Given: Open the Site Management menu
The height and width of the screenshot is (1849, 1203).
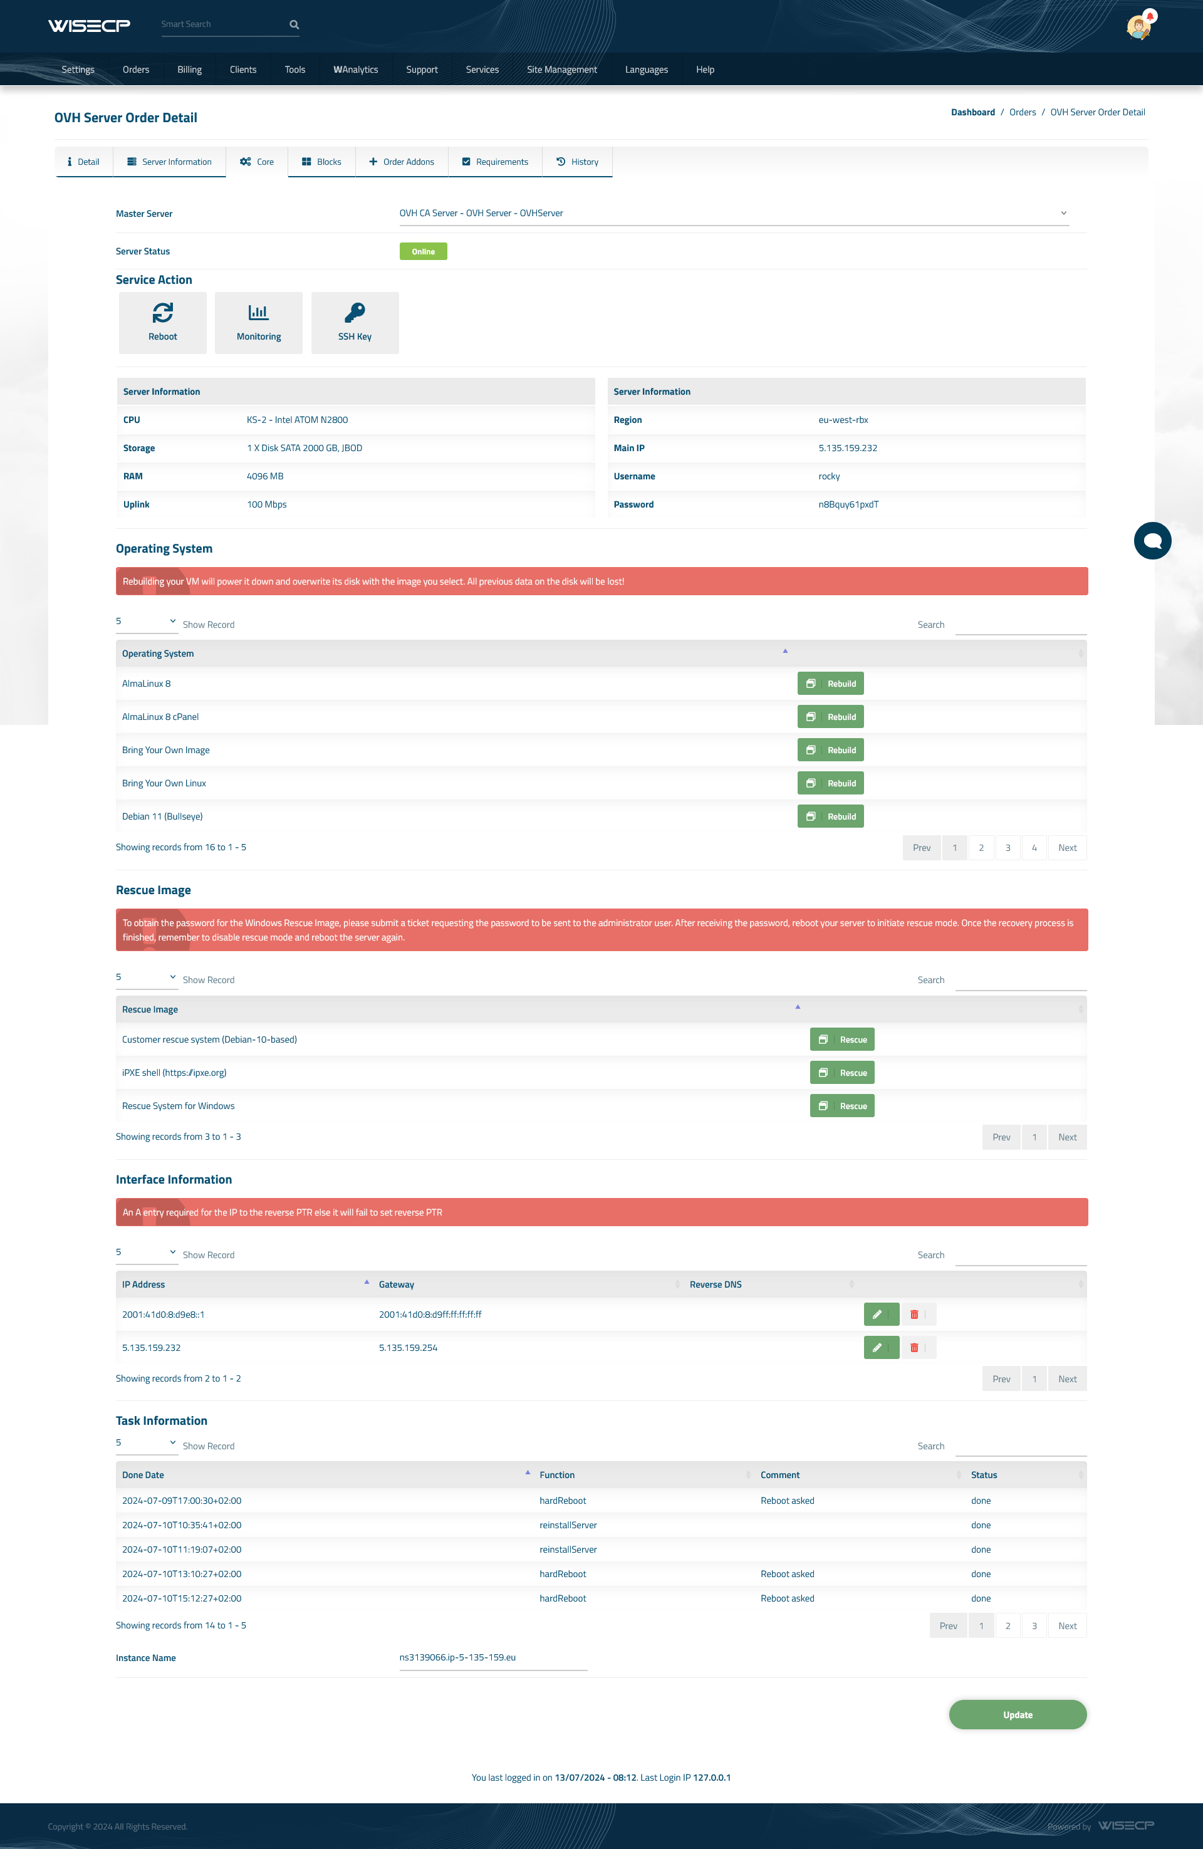Looking at the screenshot, I should pyautogui.click(x=562, y=69).
